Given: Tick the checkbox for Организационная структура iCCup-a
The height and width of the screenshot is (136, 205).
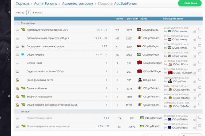Looking at the screenshot, I should coord(200,37).
